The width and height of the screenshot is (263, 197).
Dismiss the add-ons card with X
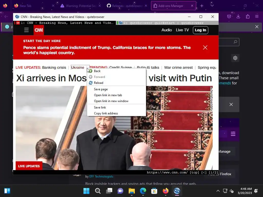[231, 104]
